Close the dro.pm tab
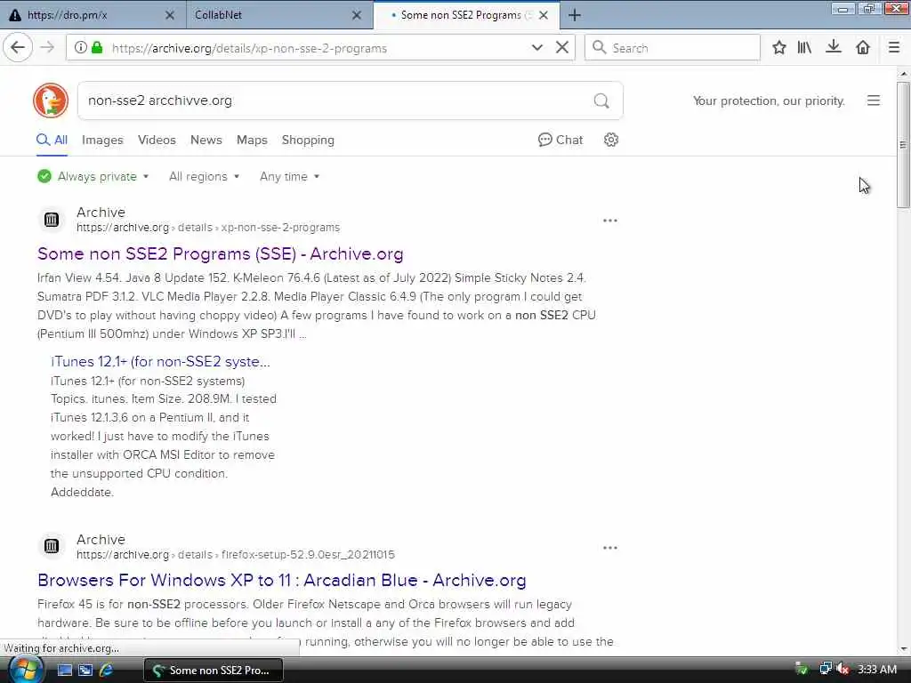This screenshot has height=683, width=911. click(x=170, y=15)
